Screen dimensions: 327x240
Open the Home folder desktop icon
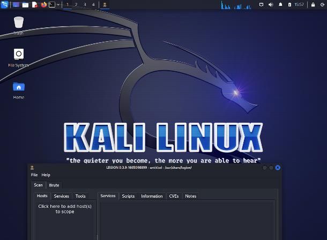19,88
